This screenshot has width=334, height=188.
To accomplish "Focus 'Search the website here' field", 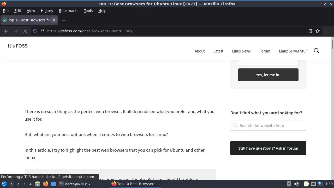I will (x=268, y=126).
